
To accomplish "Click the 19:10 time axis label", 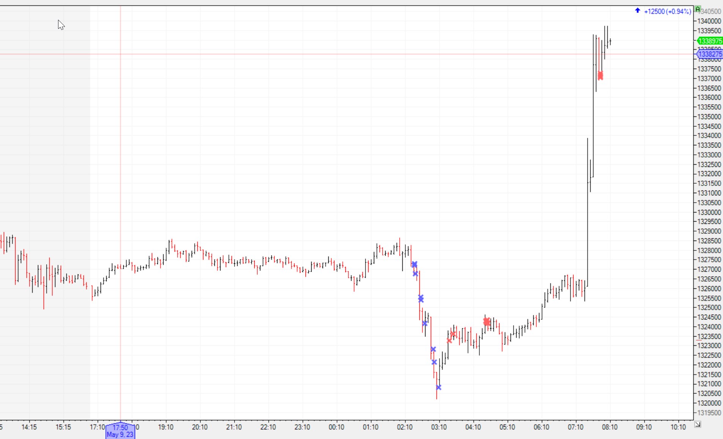I will click(165, 427).
